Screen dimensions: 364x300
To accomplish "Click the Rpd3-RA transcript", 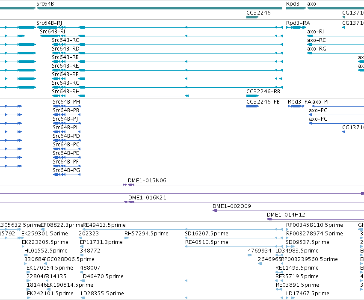I will click(296, 27).
